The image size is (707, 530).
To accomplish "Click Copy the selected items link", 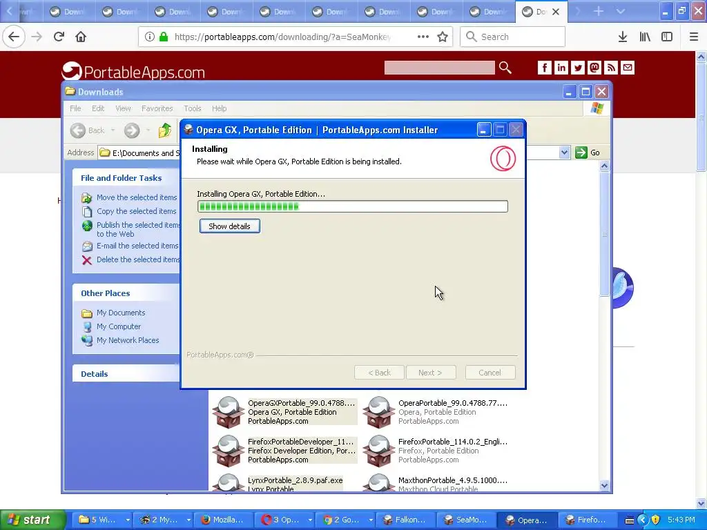I will (136, 211).
